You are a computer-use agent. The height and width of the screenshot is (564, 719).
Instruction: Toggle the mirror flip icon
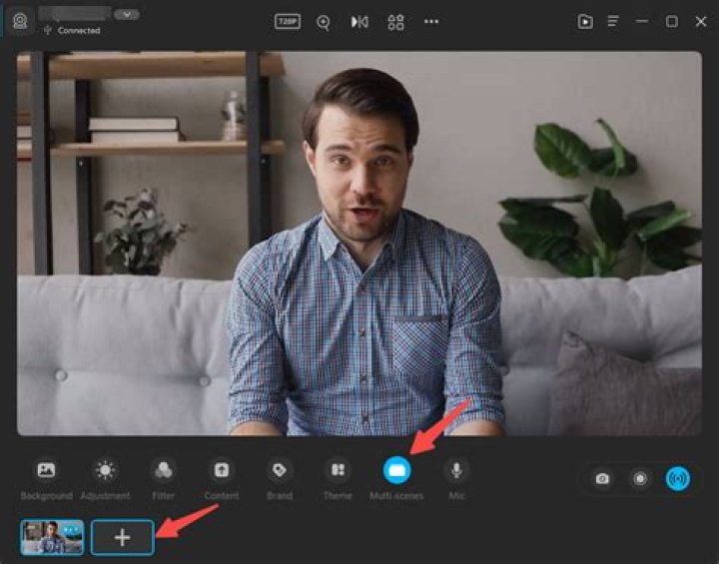(359, 22)
